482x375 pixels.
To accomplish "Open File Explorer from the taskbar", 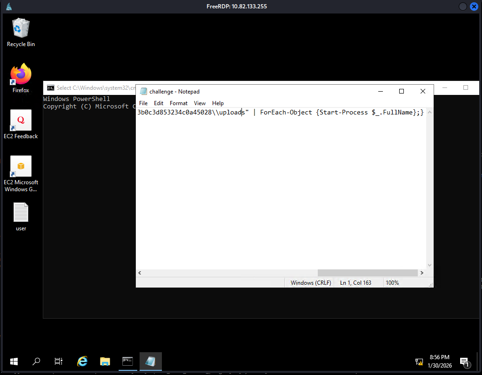I will pos(105,361).
